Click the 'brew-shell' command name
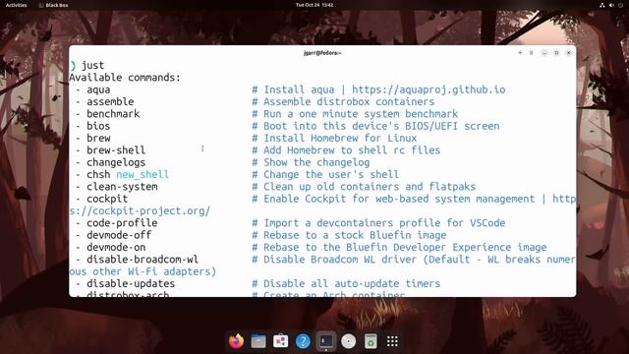This screenshot has height=354, width=629. coord(116,150)
